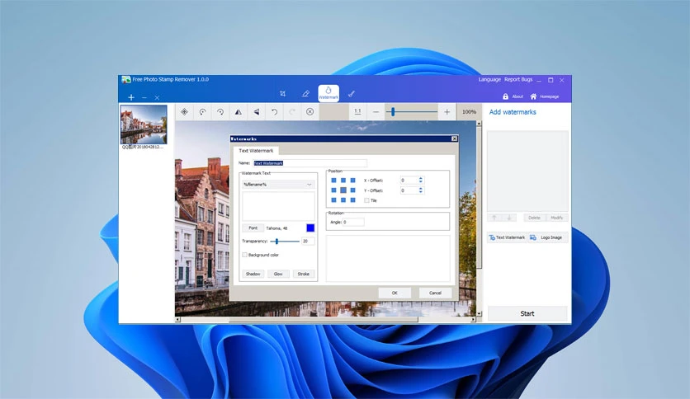
Task: Delete the selected watermark
Action: [534, 218]
